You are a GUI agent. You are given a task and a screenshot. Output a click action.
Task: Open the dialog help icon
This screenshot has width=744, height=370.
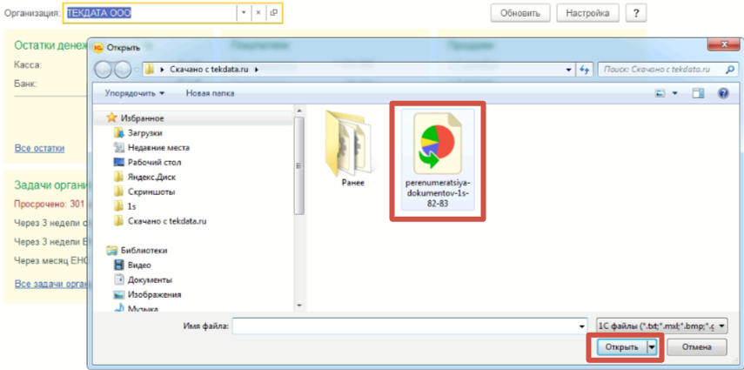click(x=723, y=93)
